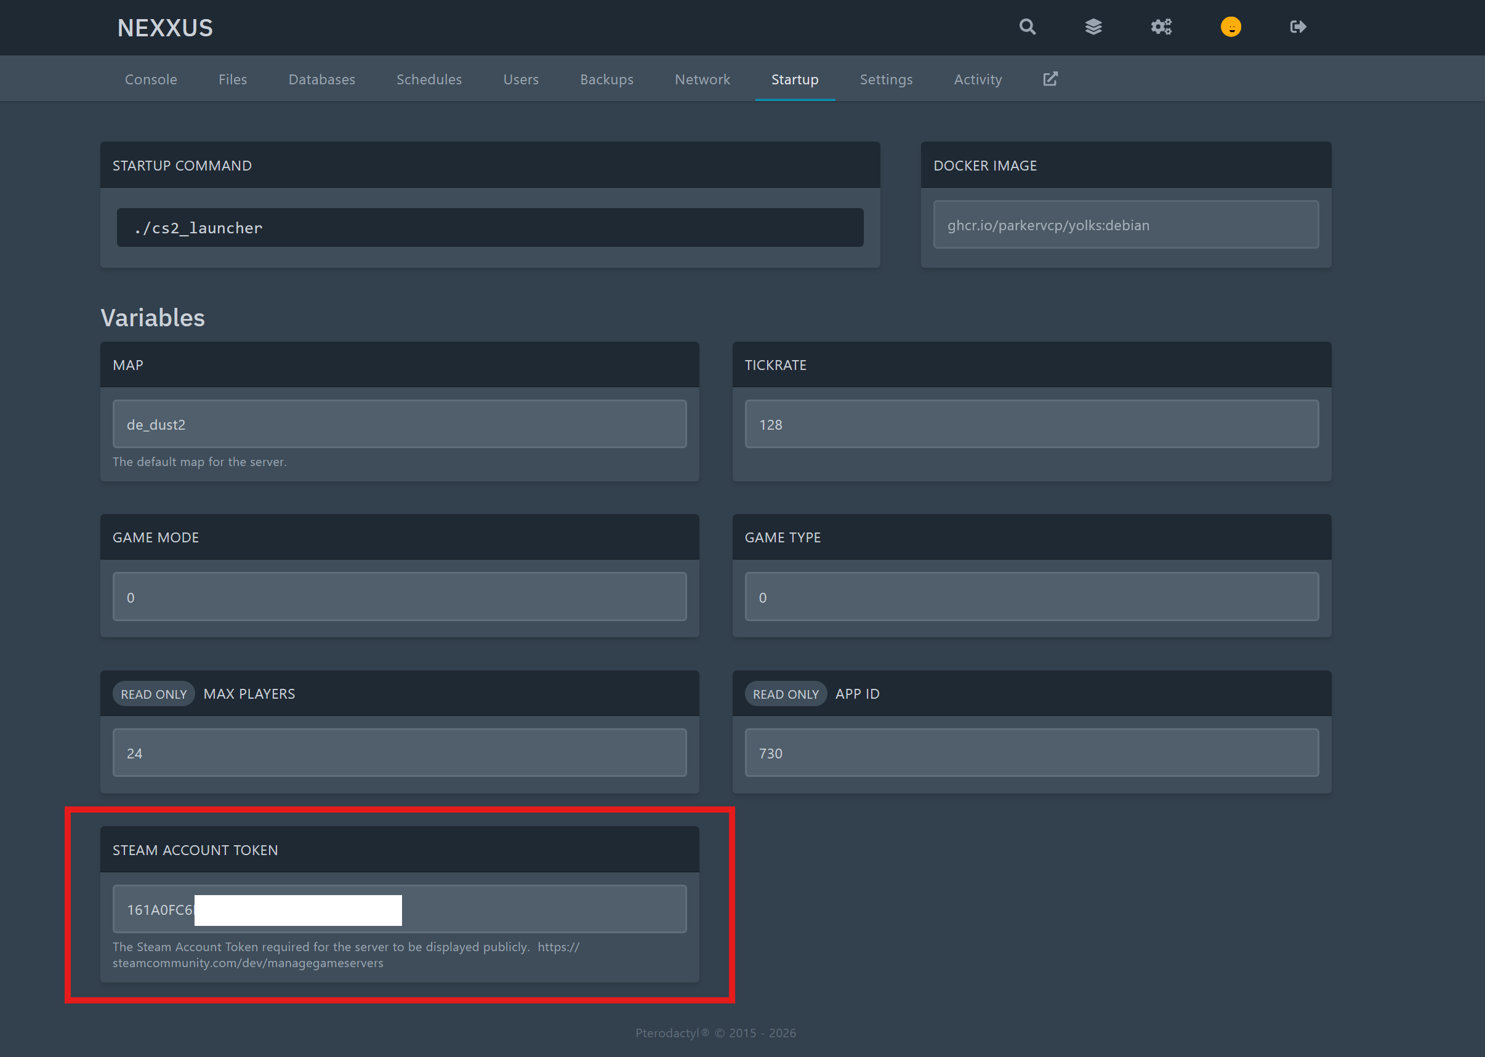Click the Variables heading
Viewport: 1485px width, 1057px height.
tap(152, 318)
